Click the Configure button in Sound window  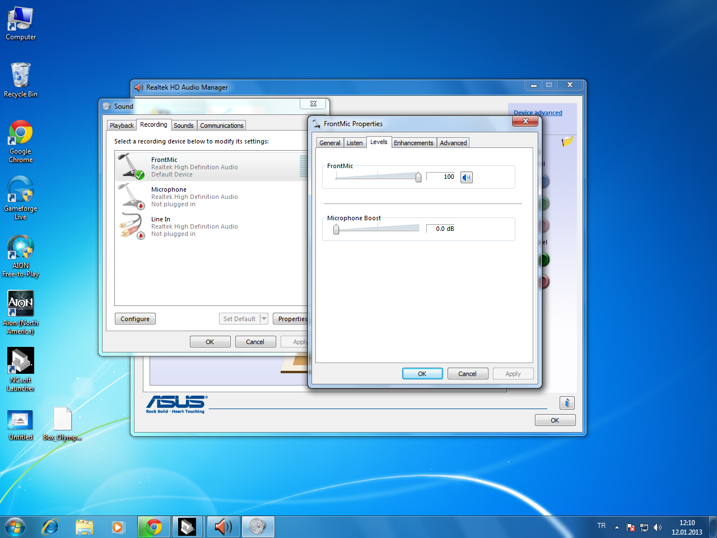[x=135, y=319]
